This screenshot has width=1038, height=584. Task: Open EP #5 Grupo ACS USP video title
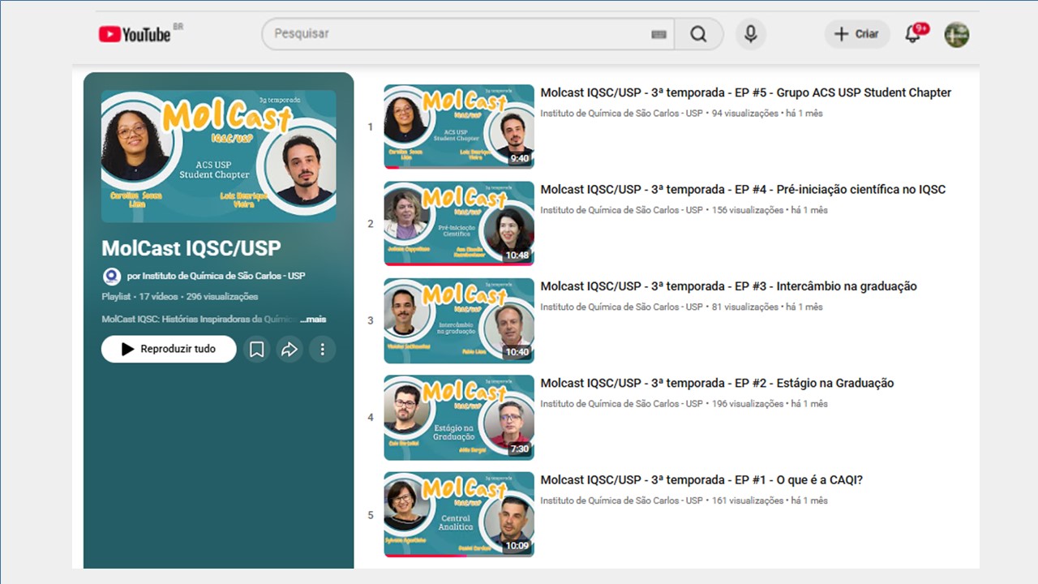[x=745, y=92]
